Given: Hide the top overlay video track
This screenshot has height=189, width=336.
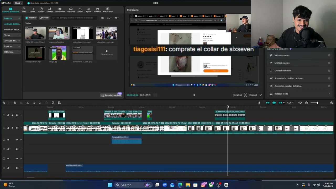Looking at the screenshot, I should pos(12,115).
